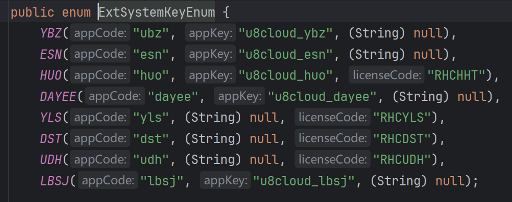This screenshot has height=202, width=512.
Task: Click the appKey hint on the ESN line
Action: pyautogui.click(x=210, y=55)
